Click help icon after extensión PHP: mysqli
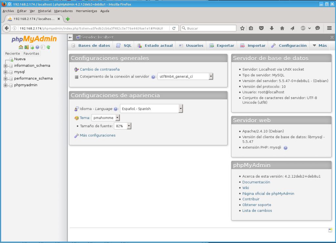Image resolution: width=336 pixels, height=243 pixels. point(285,148)
